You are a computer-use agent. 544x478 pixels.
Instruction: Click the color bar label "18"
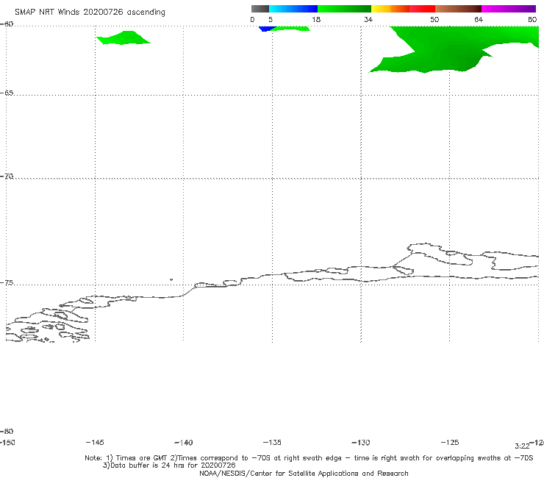(x=316, y=19)
